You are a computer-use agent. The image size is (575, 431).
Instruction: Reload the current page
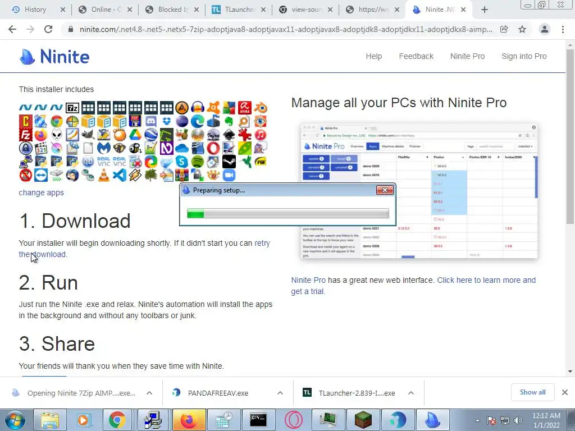pyautogui.click(x=48, y=29)
